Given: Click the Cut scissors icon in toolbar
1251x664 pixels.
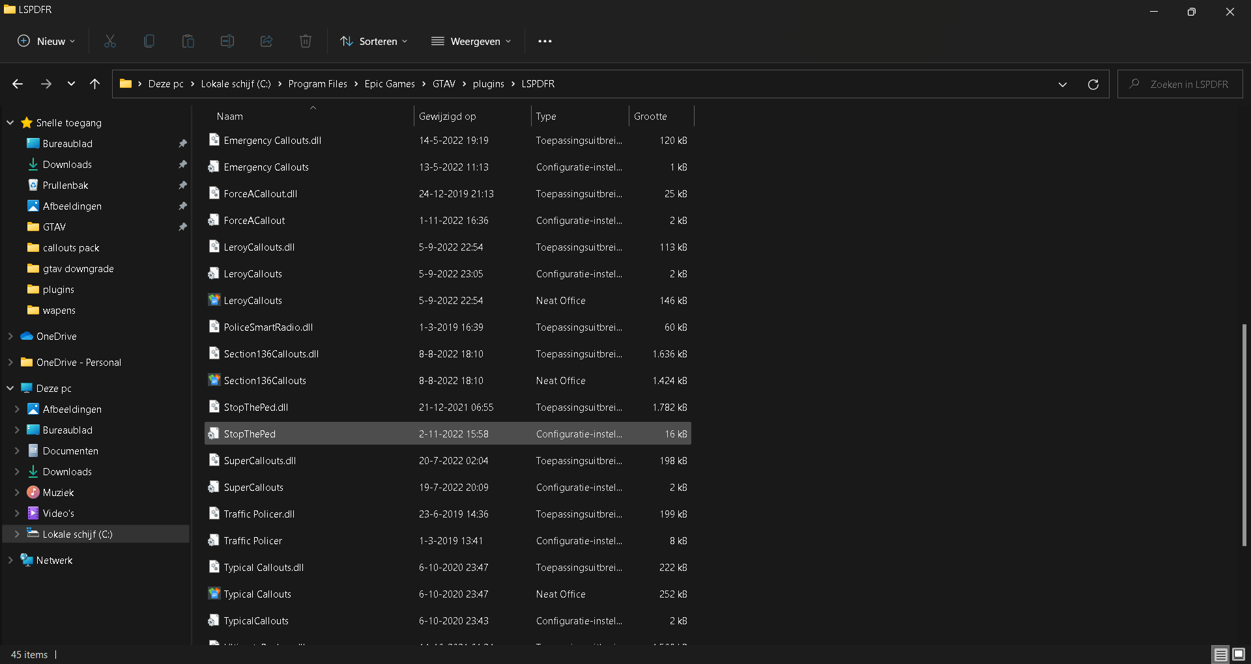Looking at the screenshot, I should (x=110, y=41).
